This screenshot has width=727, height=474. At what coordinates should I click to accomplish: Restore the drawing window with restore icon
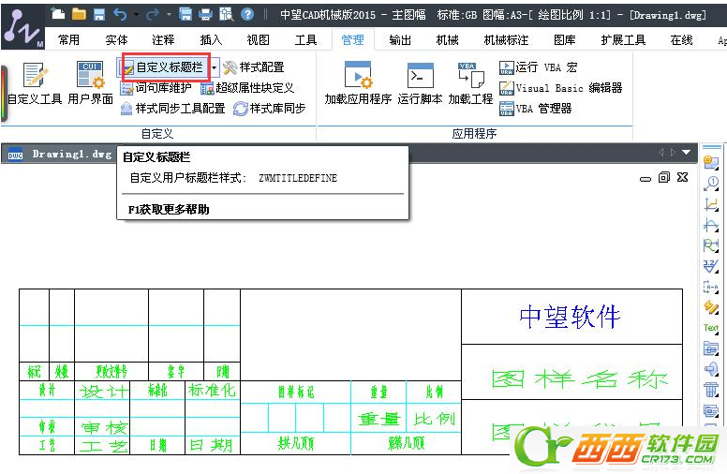pos(664,177)
